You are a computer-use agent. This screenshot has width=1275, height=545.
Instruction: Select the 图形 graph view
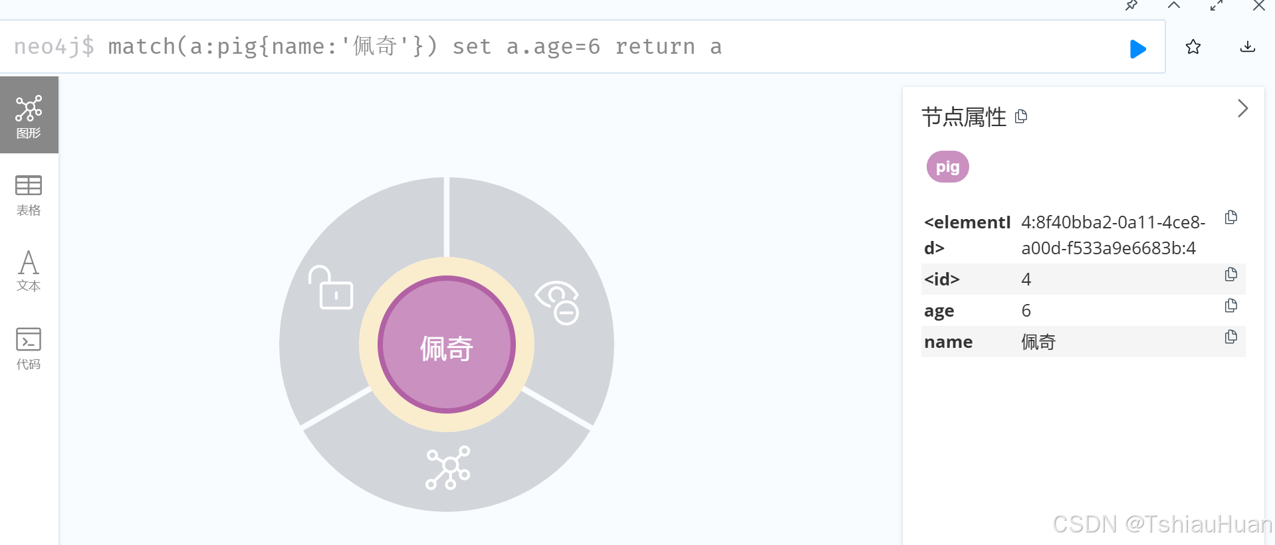29,116
